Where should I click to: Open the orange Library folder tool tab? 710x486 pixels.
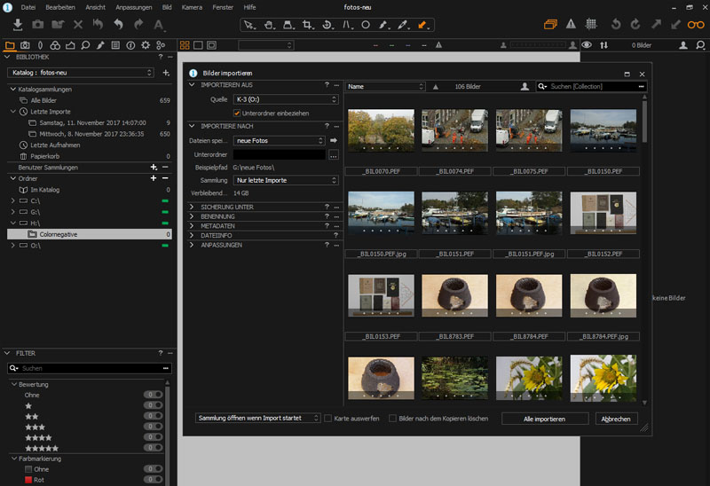click(x=10, y=45)
